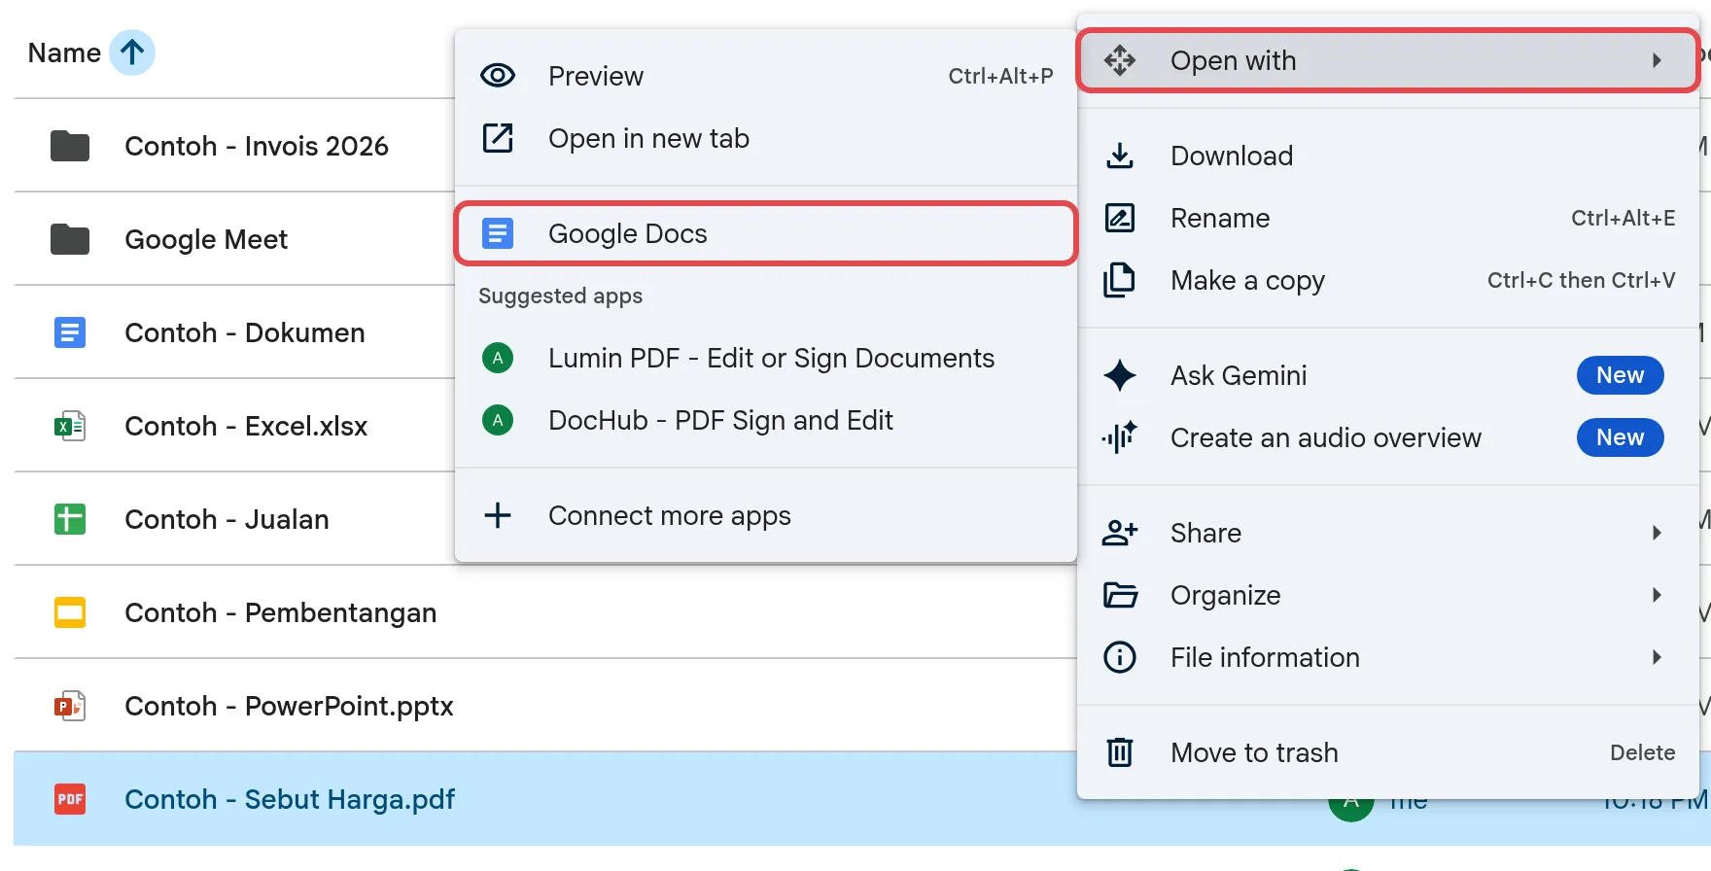Click the New badge beside audio overview

coord(1620,437)
